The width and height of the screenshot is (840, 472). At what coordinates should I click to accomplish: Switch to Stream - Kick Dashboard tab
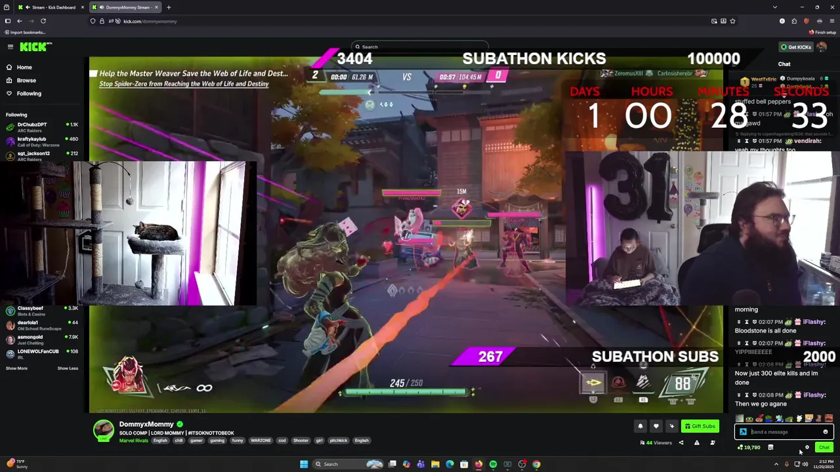tap(52, 7)
